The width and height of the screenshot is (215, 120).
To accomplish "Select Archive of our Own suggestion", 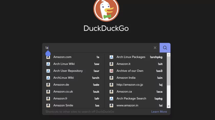I will pyautogui.click(x=136, y=71).
